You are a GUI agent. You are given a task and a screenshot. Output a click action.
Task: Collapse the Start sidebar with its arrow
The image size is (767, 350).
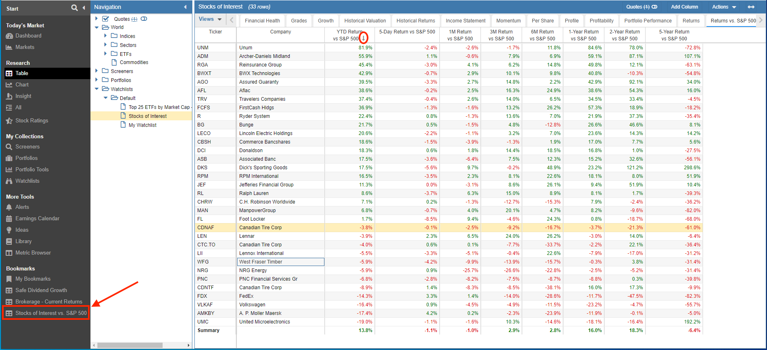tap(84, 8)
